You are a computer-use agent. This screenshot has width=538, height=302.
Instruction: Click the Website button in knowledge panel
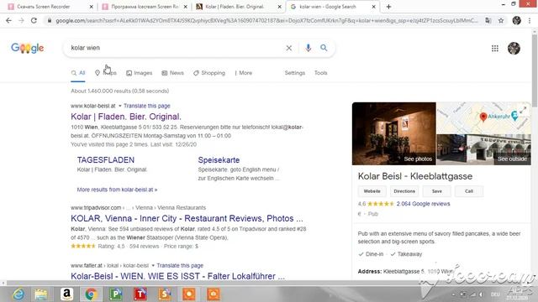[372, 191]
